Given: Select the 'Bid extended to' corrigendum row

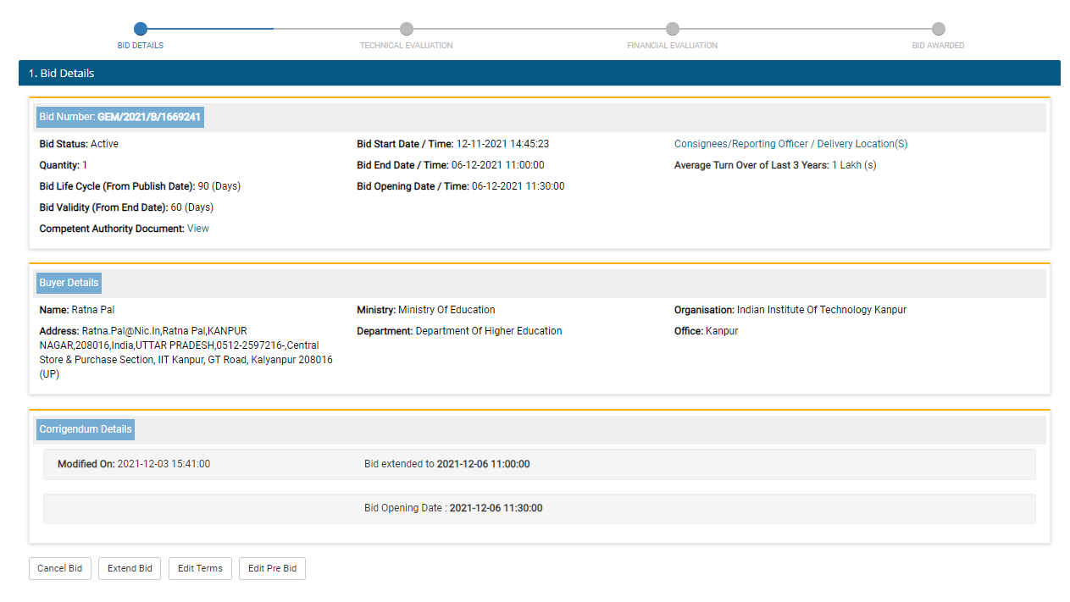Looking at the screenshot, I should click(539, 464).
